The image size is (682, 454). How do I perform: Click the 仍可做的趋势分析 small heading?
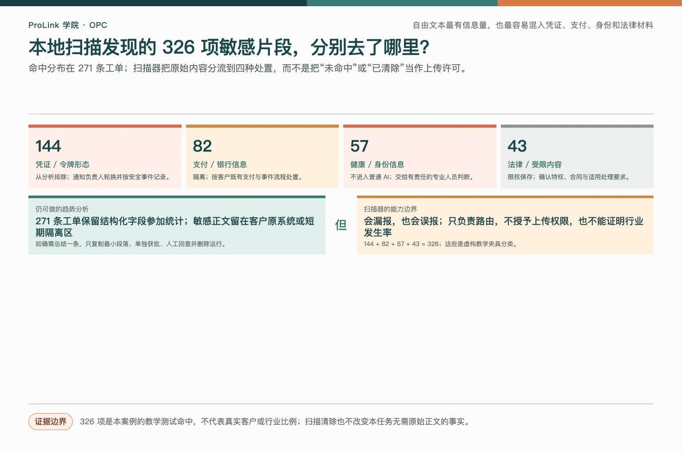[62, 209]
